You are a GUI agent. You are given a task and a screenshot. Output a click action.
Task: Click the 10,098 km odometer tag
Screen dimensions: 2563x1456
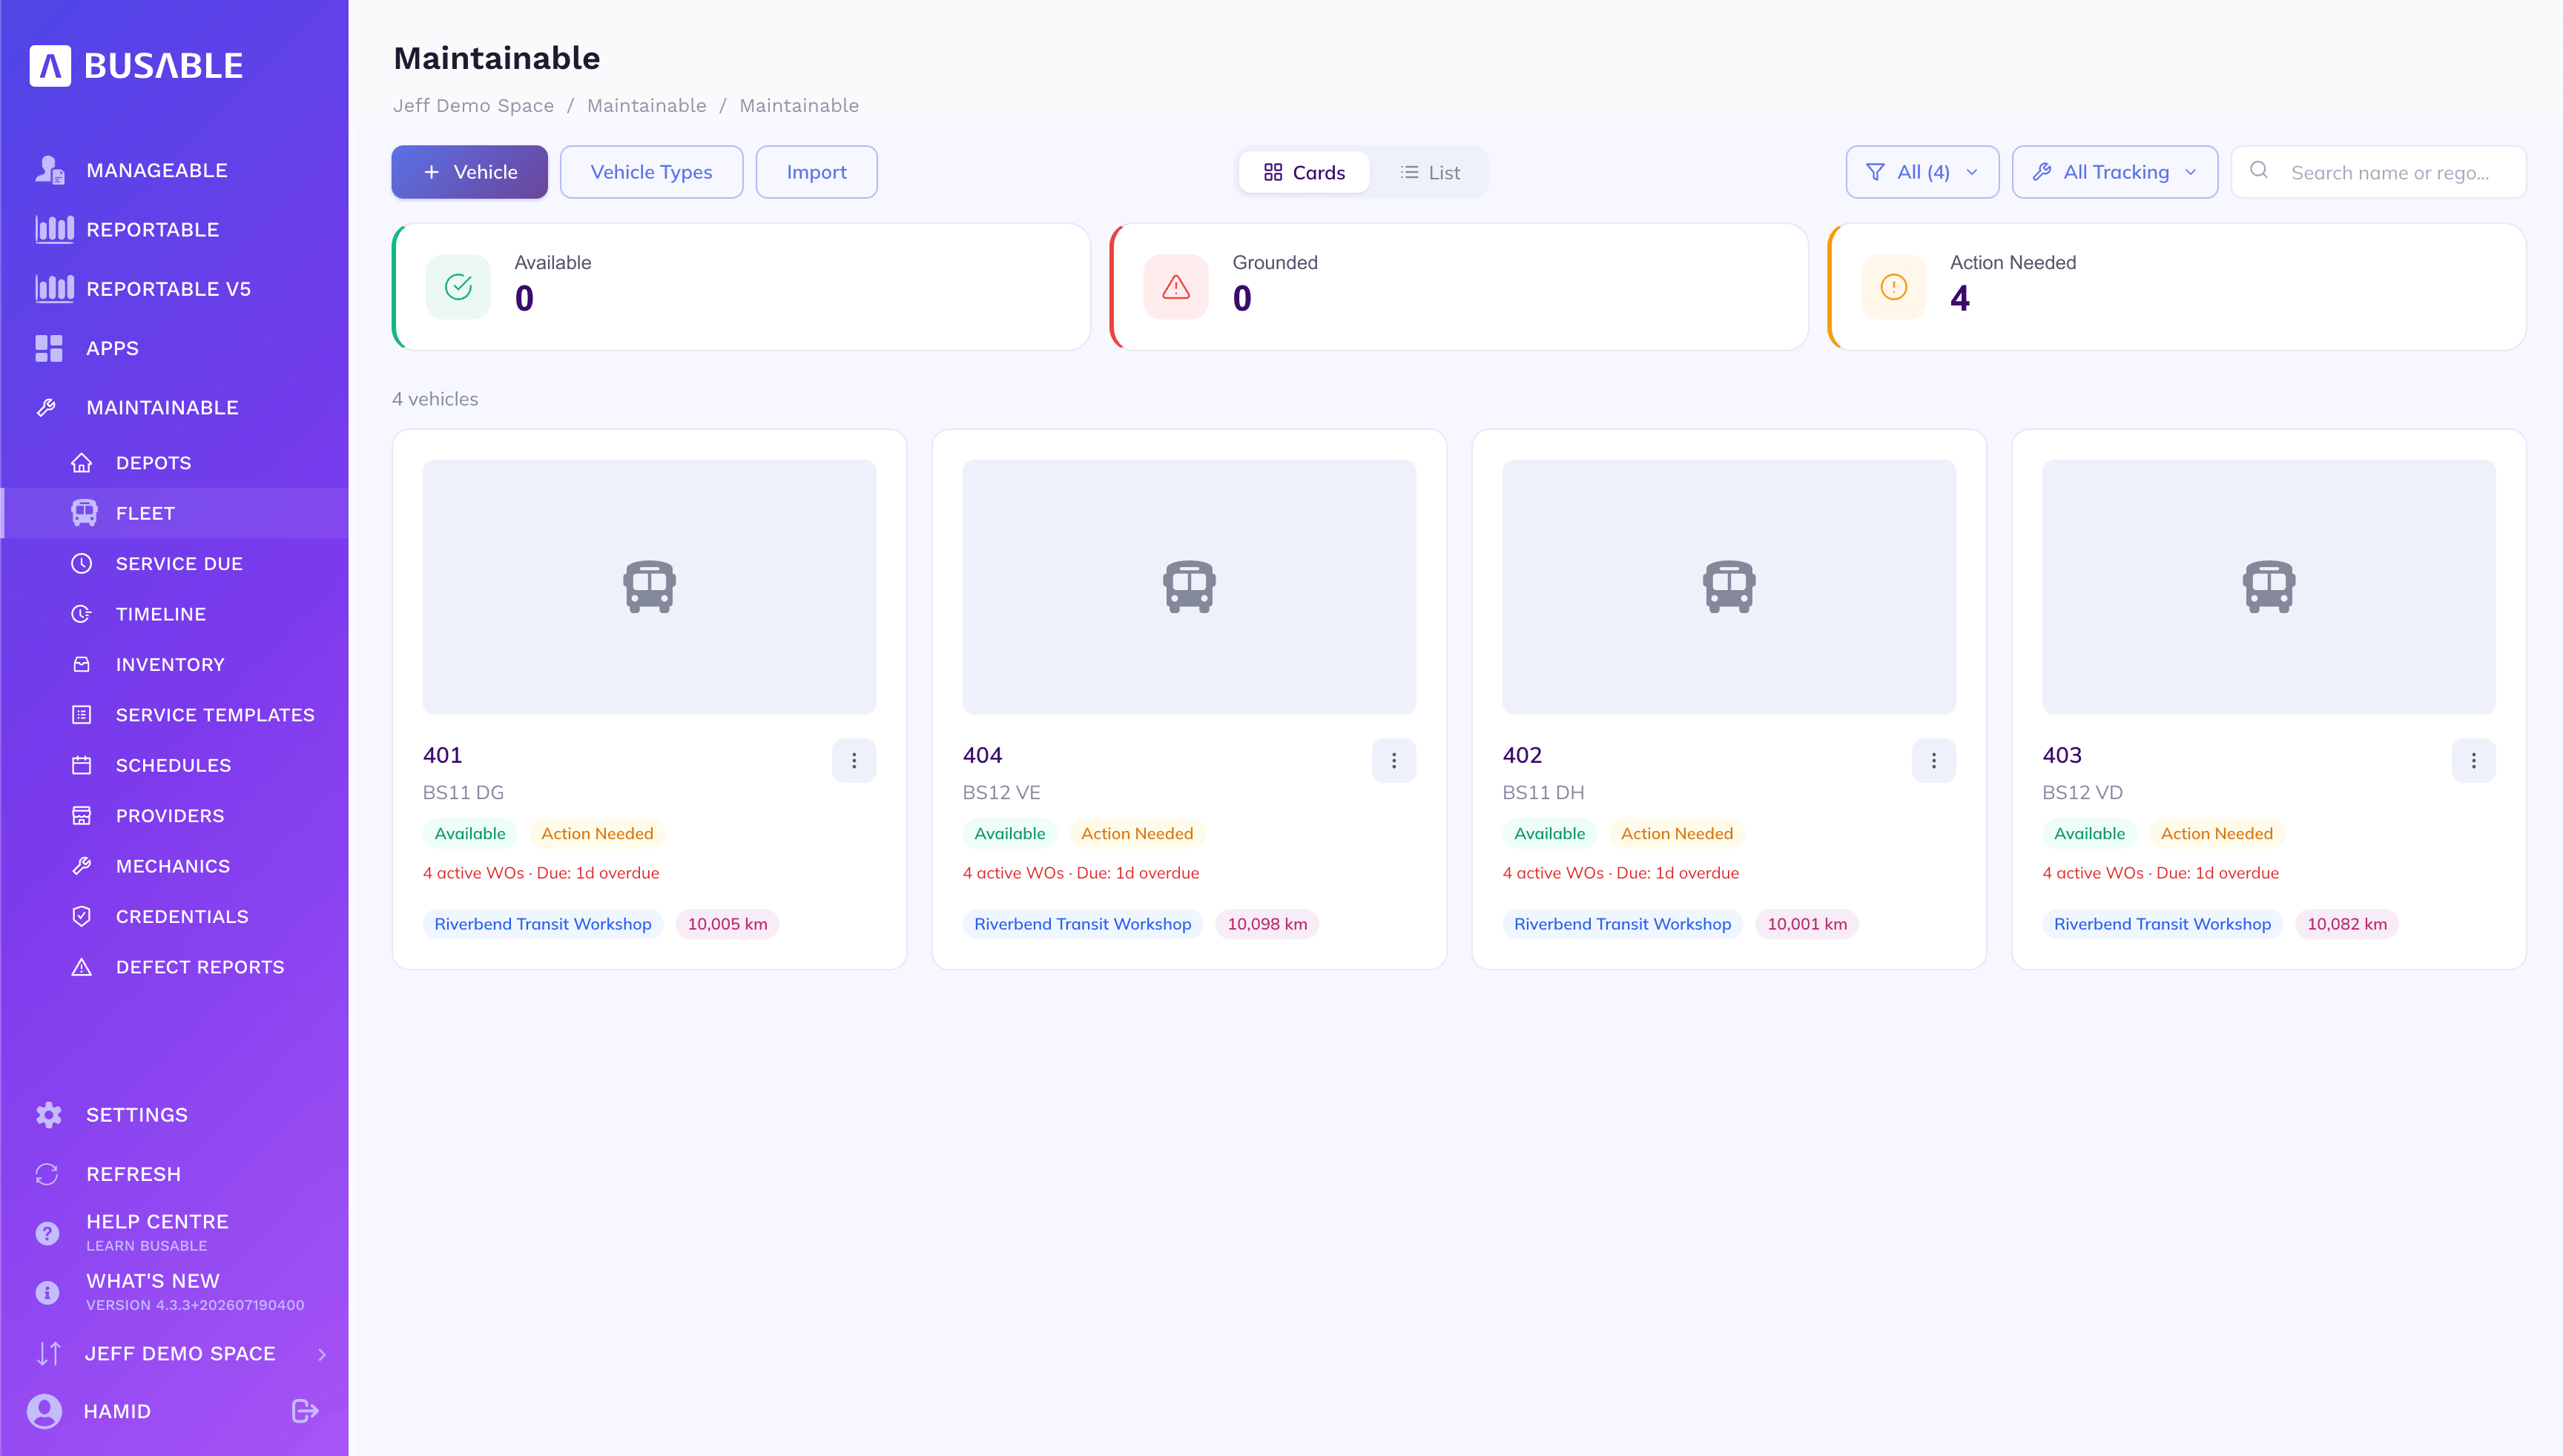[x=1267, y=923]
